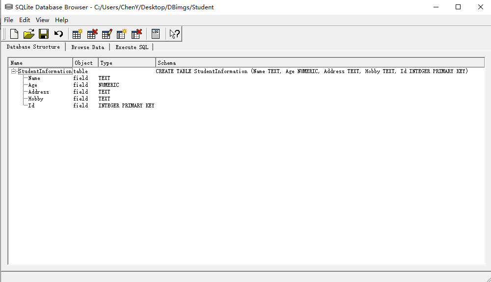491x282 pixels.
Task: Click the Create Index icon
Action: point(121,34)
